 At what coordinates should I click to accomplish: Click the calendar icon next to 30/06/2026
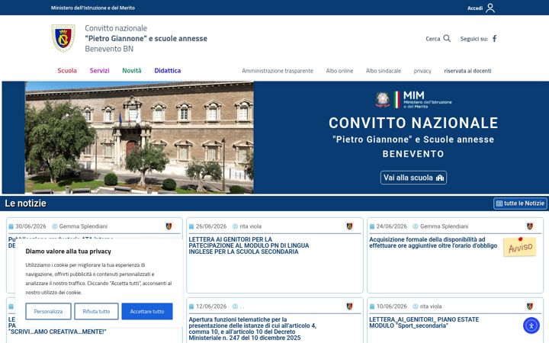(11, 226)
